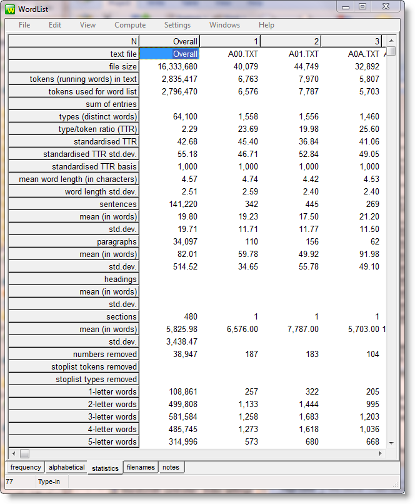This screenshot has height=504, width=415.
Task: Click the '1-letter words' row label
Action: coord(74,392)
